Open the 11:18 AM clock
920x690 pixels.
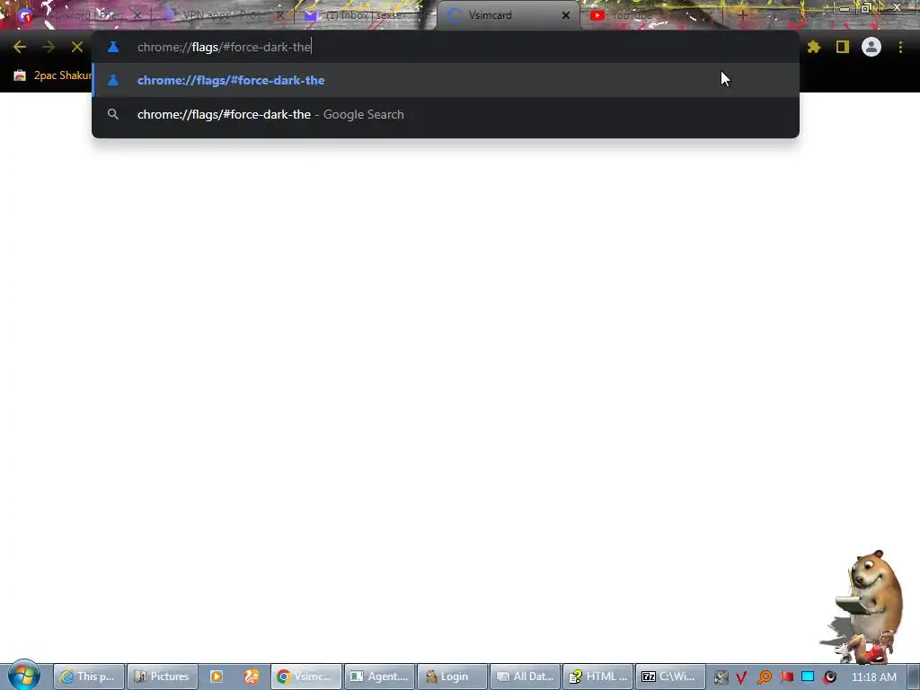pyautogui.click(x=873, y=677)
